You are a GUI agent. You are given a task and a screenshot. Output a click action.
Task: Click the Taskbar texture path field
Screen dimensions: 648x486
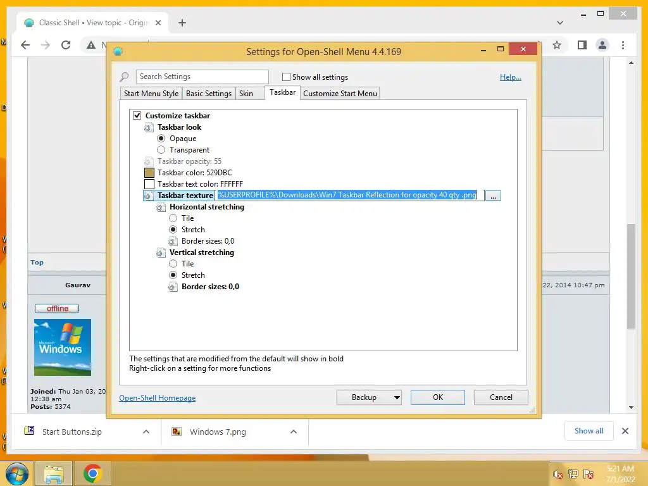coord(350,195)
